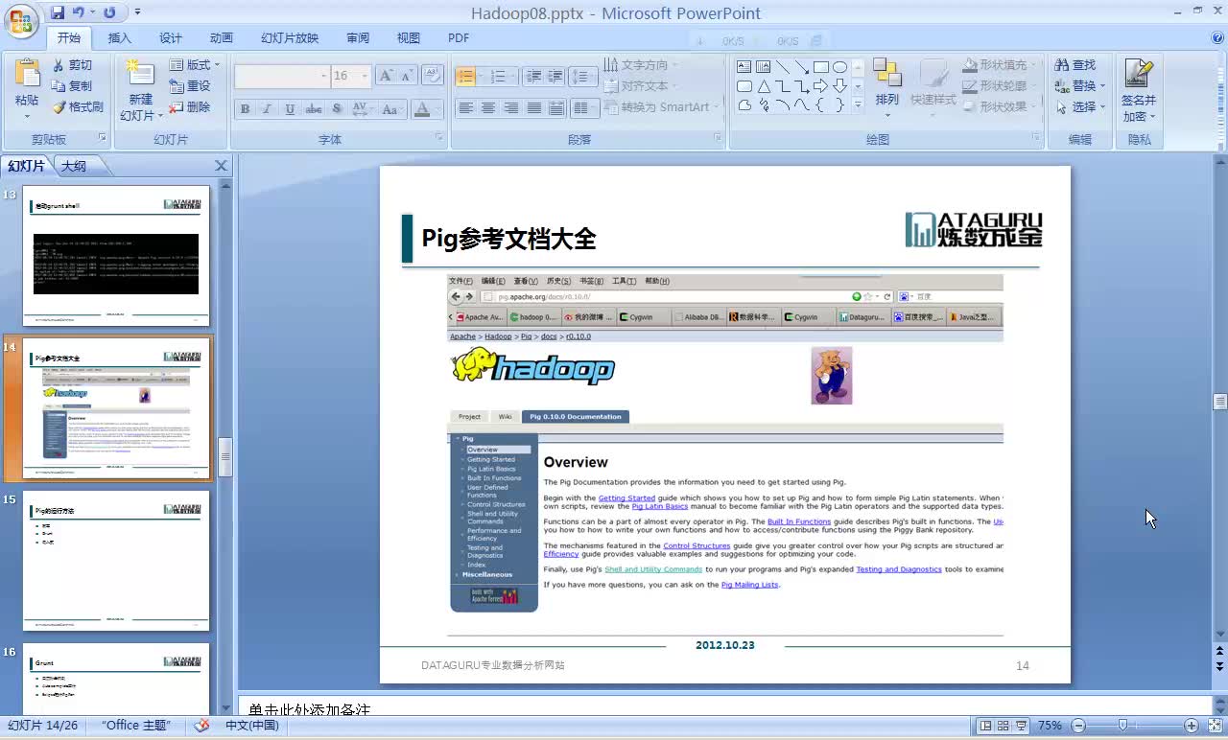This screenshot has width=1228, height=740.
Task: Select the 格式刷 format painter
Action: click(x=77, y=107)
